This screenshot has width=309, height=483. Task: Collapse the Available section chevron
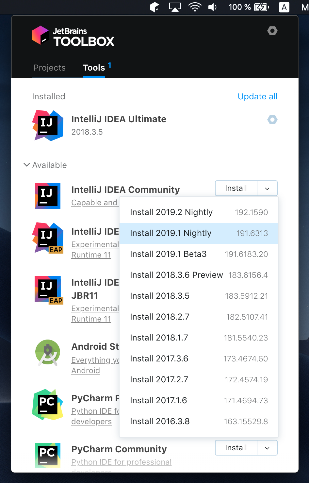click(x=27, y=165)
